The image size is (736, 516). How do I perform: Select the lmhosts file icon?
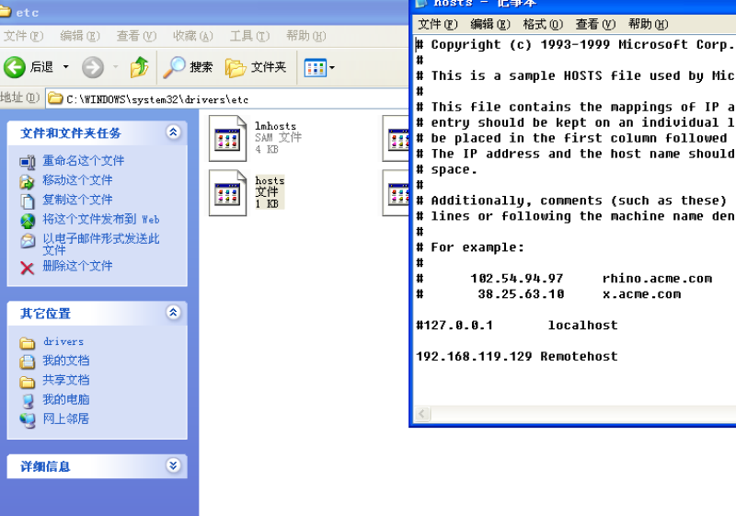coord(227,138)
